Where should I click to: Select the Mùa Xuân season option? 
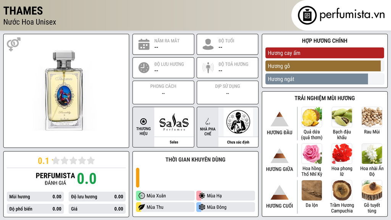pyautogui.click(x=165, y=196)
